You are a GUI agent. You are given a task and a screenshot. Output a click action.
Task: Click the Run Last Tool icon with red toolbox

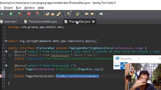tap(20, 14)
